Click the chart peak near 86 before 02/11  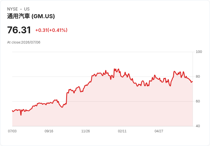tap(114, 69)
